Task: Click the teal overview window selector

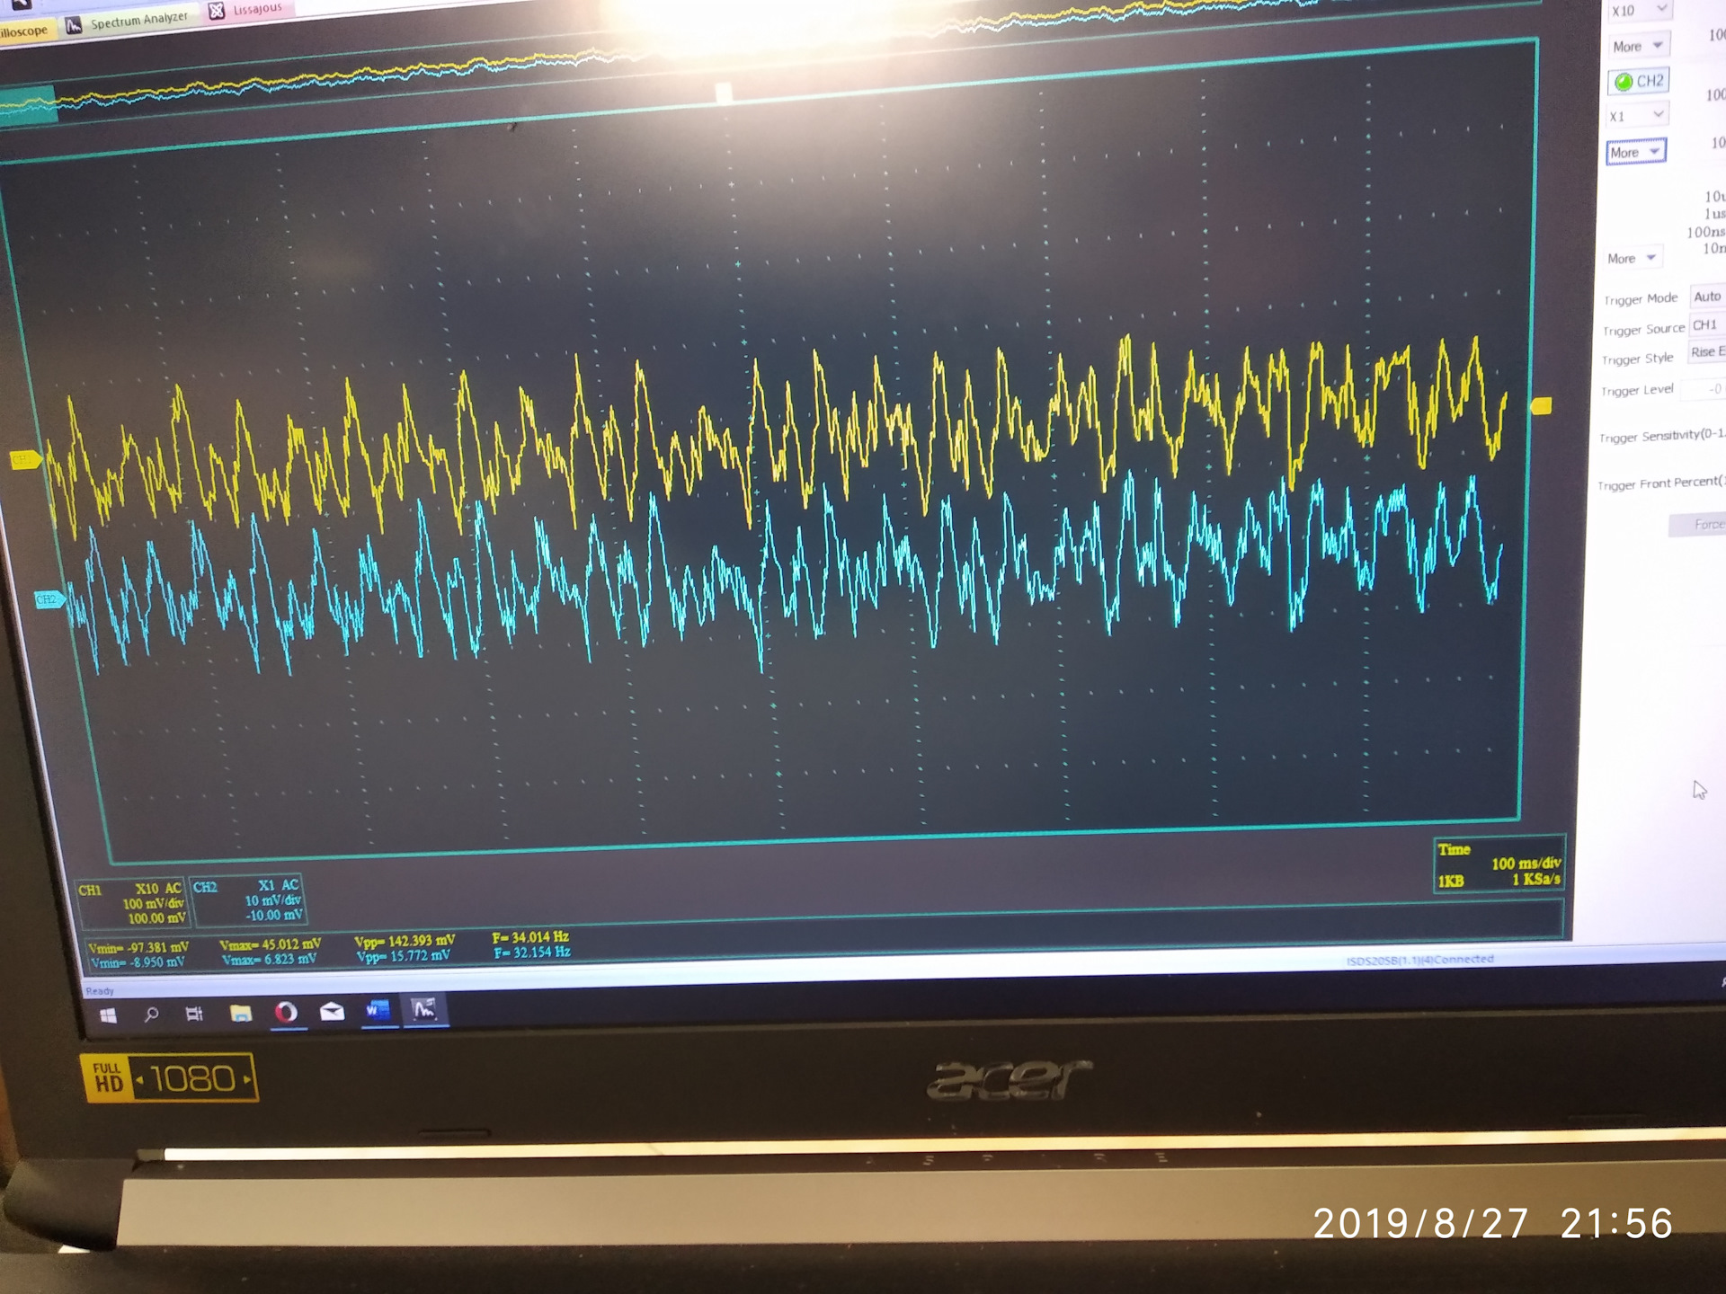Action: click(28, 105)
